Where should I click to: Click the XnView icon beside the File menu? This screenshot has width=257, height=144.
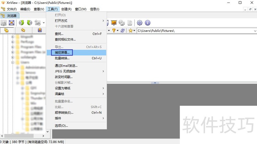point(3,9)
